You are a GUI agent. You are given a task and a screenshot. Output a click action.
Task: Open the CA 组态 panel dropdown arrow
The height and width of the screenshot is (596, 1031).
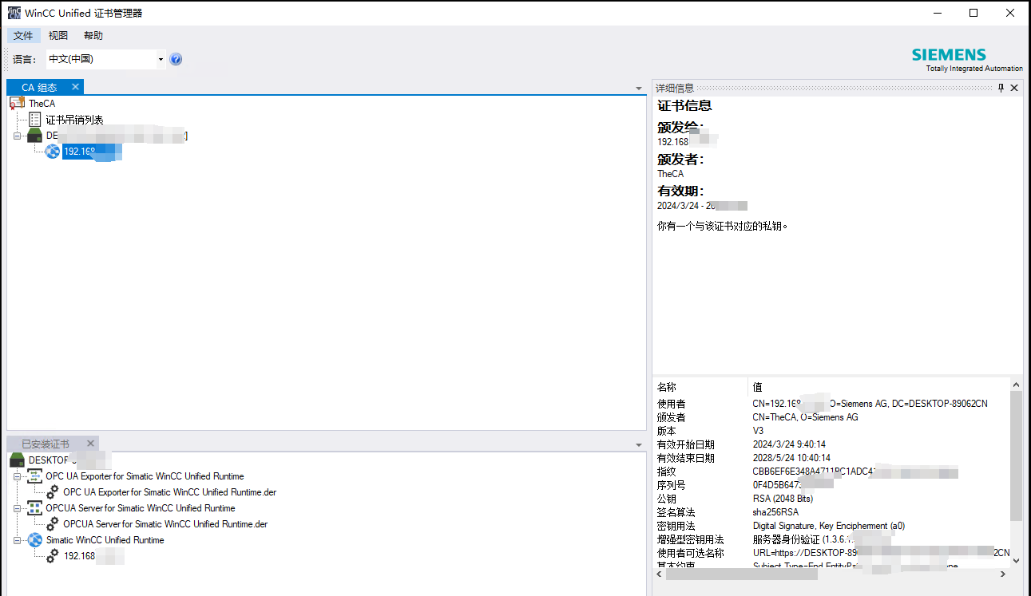point(639,89)
